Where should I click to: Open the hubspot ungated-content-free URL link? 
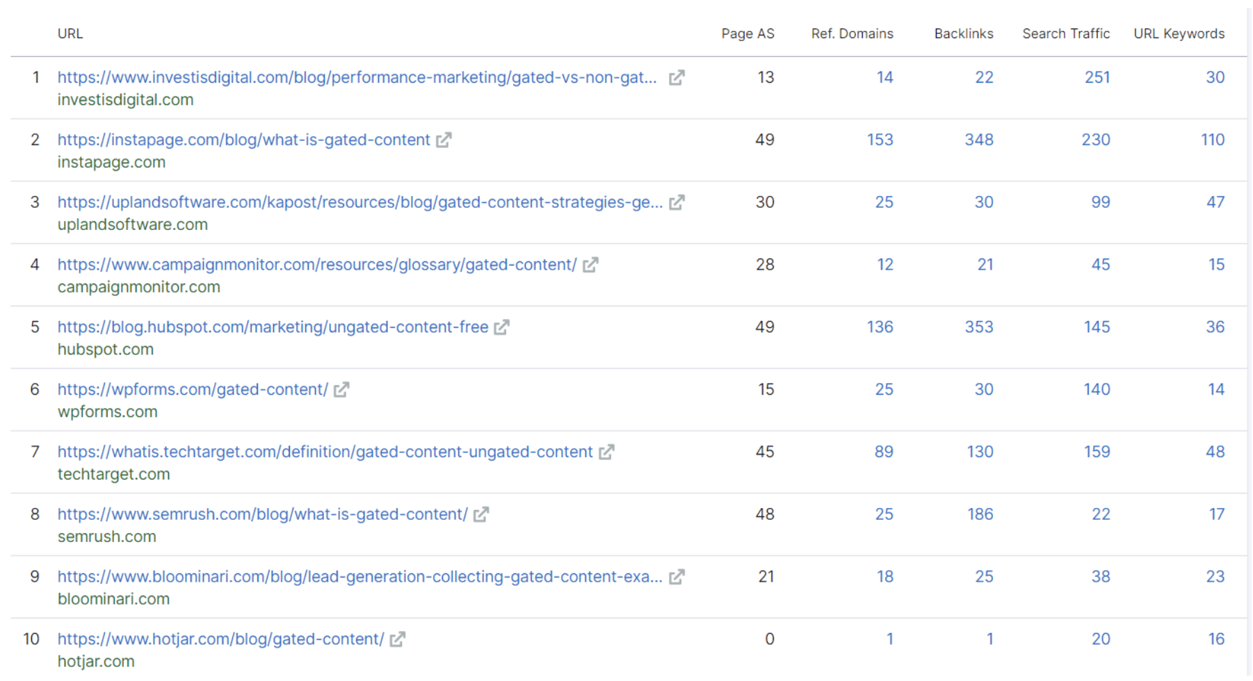tap(273, 327)
